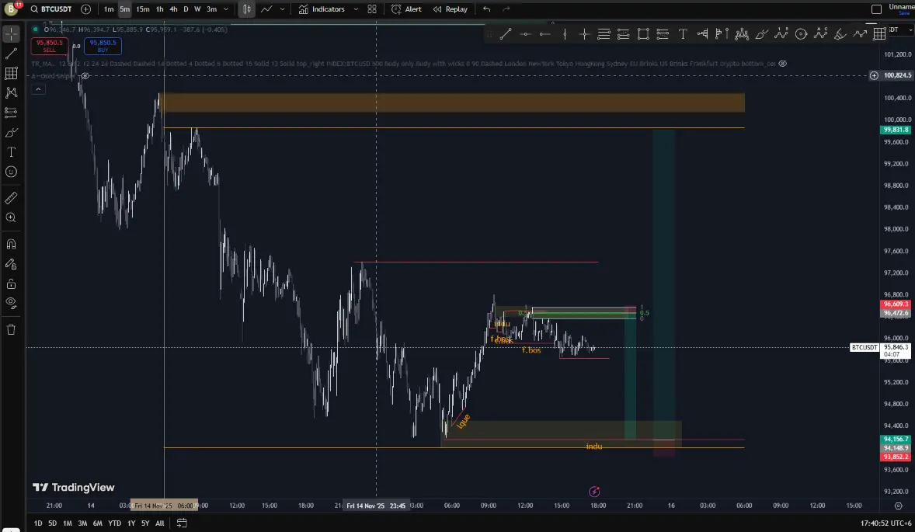915x532 pixels.
Task: Select the rectangle favorite tool
Action: pos(643,34)
